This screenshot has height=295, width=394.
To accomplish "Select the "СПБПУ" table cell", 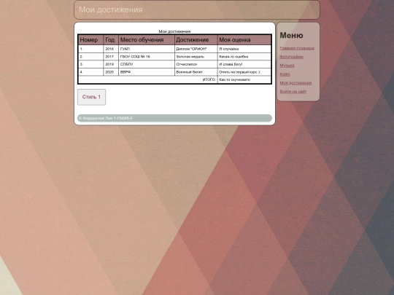I will tap(147, 64).
